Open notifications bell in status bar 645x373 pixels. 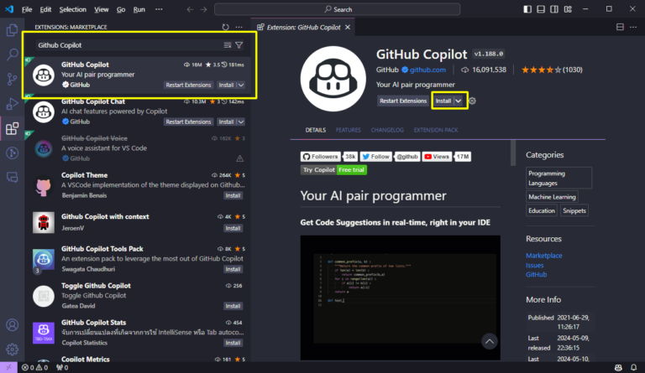633,367
